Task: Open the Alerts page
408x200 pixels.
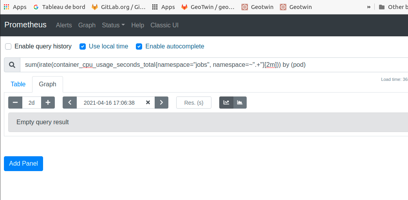Action: tap(64, 25)
